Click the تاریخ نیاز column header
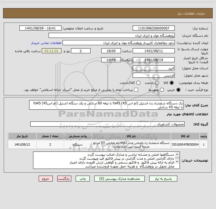Image resolution: width=216 pixels, height=209 pixels. [22, 136]
